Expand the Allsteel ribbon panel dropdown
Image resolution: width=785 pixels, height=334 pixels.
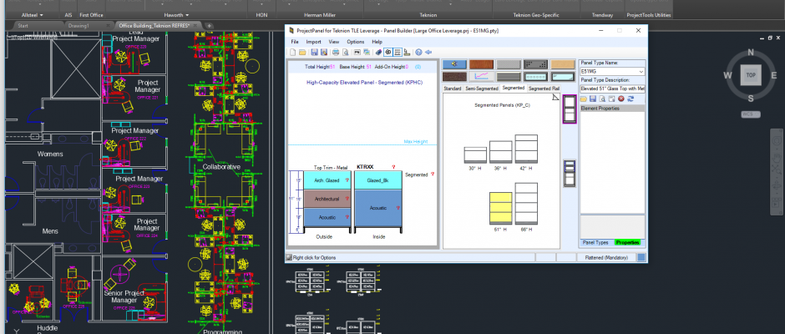42,16
